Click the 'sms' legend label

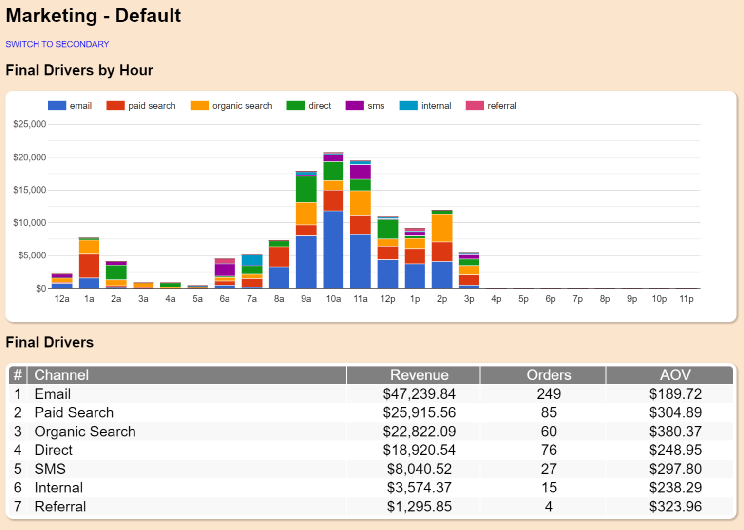(x=376, y=106)
